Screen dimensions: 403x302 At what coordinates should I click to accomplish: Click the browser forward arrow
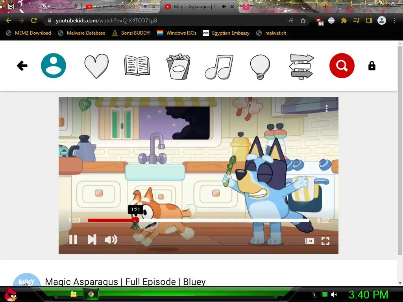coord(21,20)
